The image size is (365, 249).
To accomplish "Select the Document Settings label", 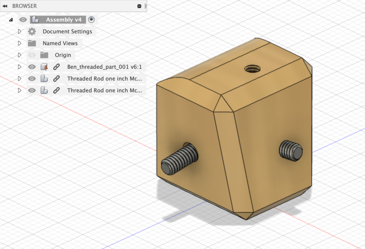I will (x=67, y=31).
